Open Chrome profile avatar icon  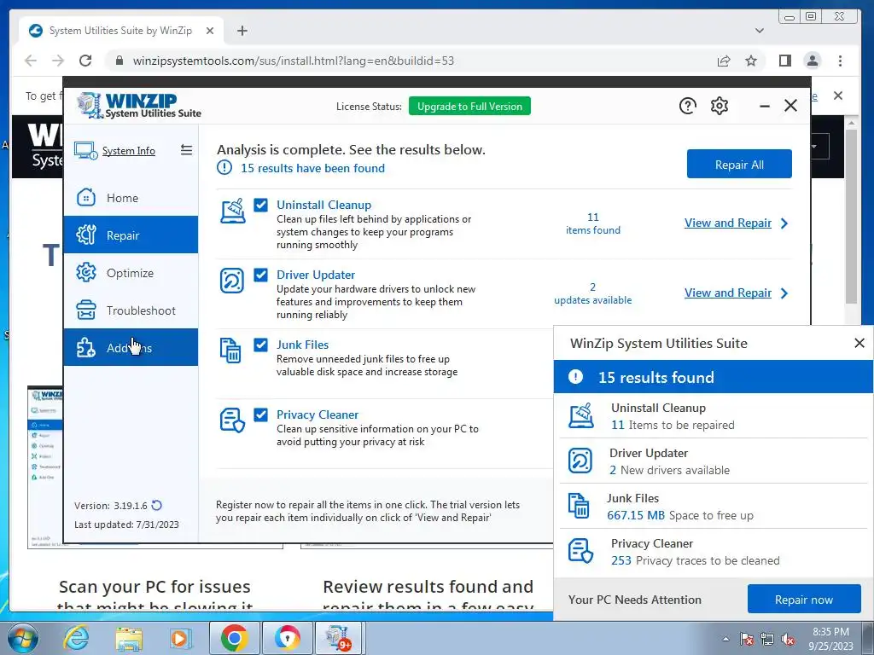(x=813, y=61)
